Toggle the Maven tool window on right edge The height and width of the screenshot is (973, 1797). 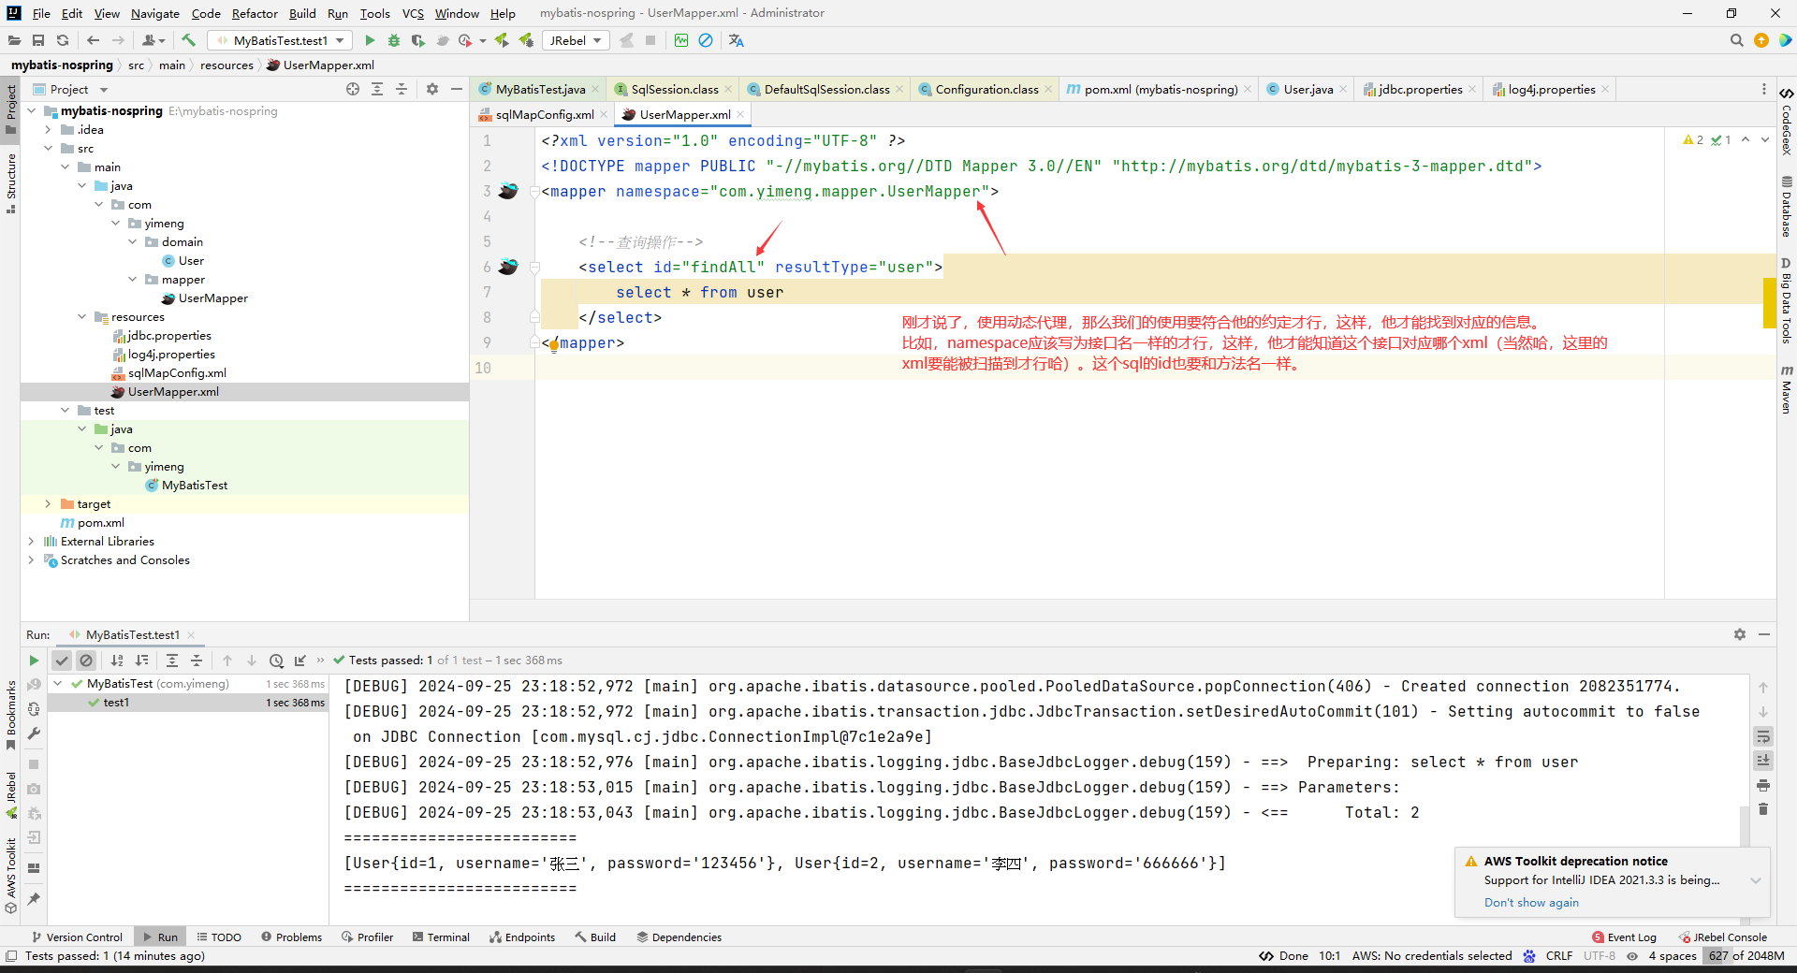[x=1787, y=389]
